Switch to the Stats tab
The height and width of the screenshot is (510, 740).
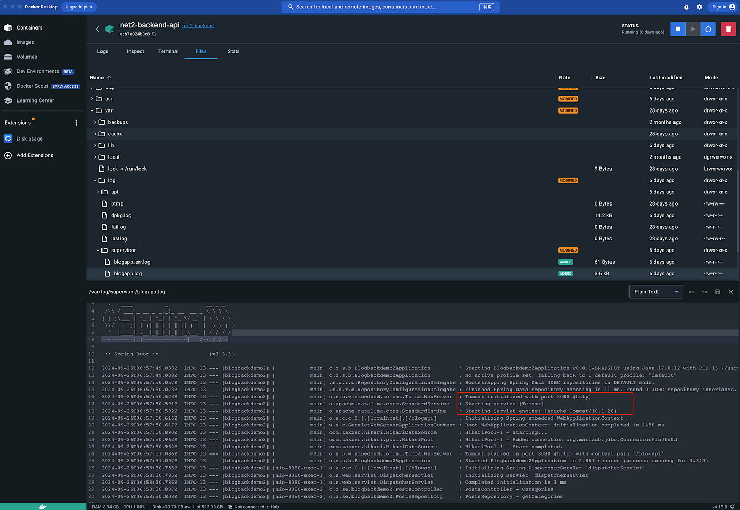click(234, 51)
